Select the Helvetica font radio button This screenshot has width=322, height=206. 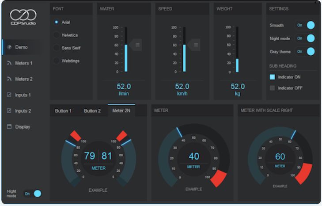pyautogui.click(x=57, y=35)
